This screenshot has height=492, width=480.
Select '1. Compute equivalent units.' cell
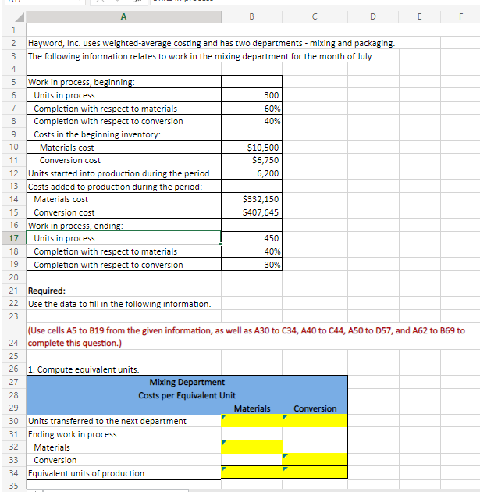pyautogui.click(x=123, y=369)
